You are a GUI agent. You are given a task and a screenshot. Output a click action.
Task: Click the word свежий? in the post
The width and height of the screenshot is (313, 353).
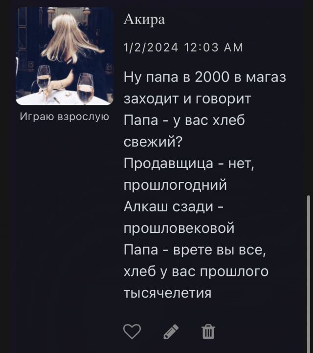pos(153,142)
